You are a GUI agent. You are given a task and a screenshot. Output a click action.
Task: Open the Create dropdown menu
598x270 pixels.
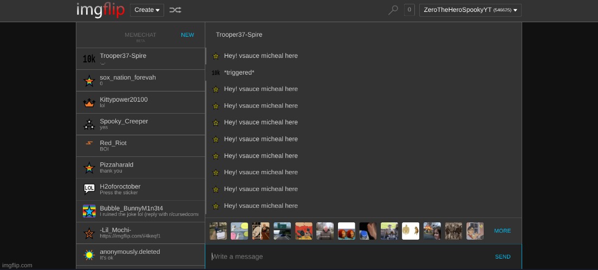coord(147,10)
